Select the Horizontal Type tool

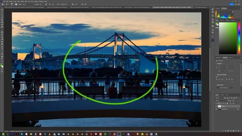[2, 49]
